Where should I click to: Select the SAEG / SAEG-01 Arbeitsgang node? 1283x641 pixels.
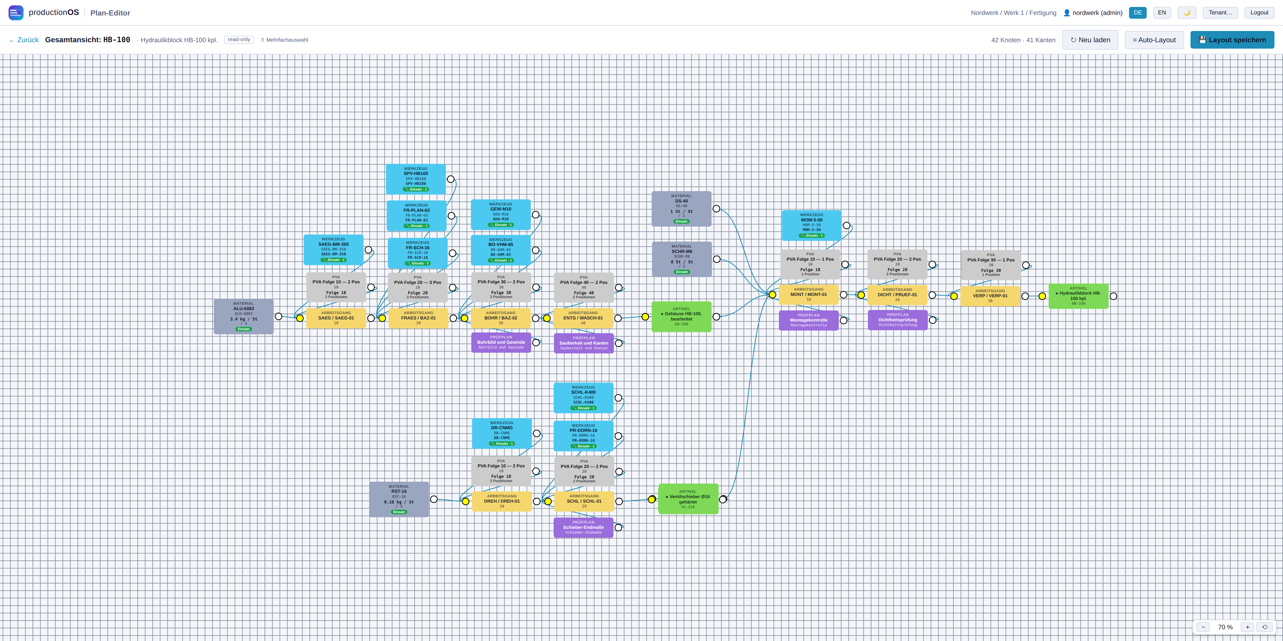336,318
